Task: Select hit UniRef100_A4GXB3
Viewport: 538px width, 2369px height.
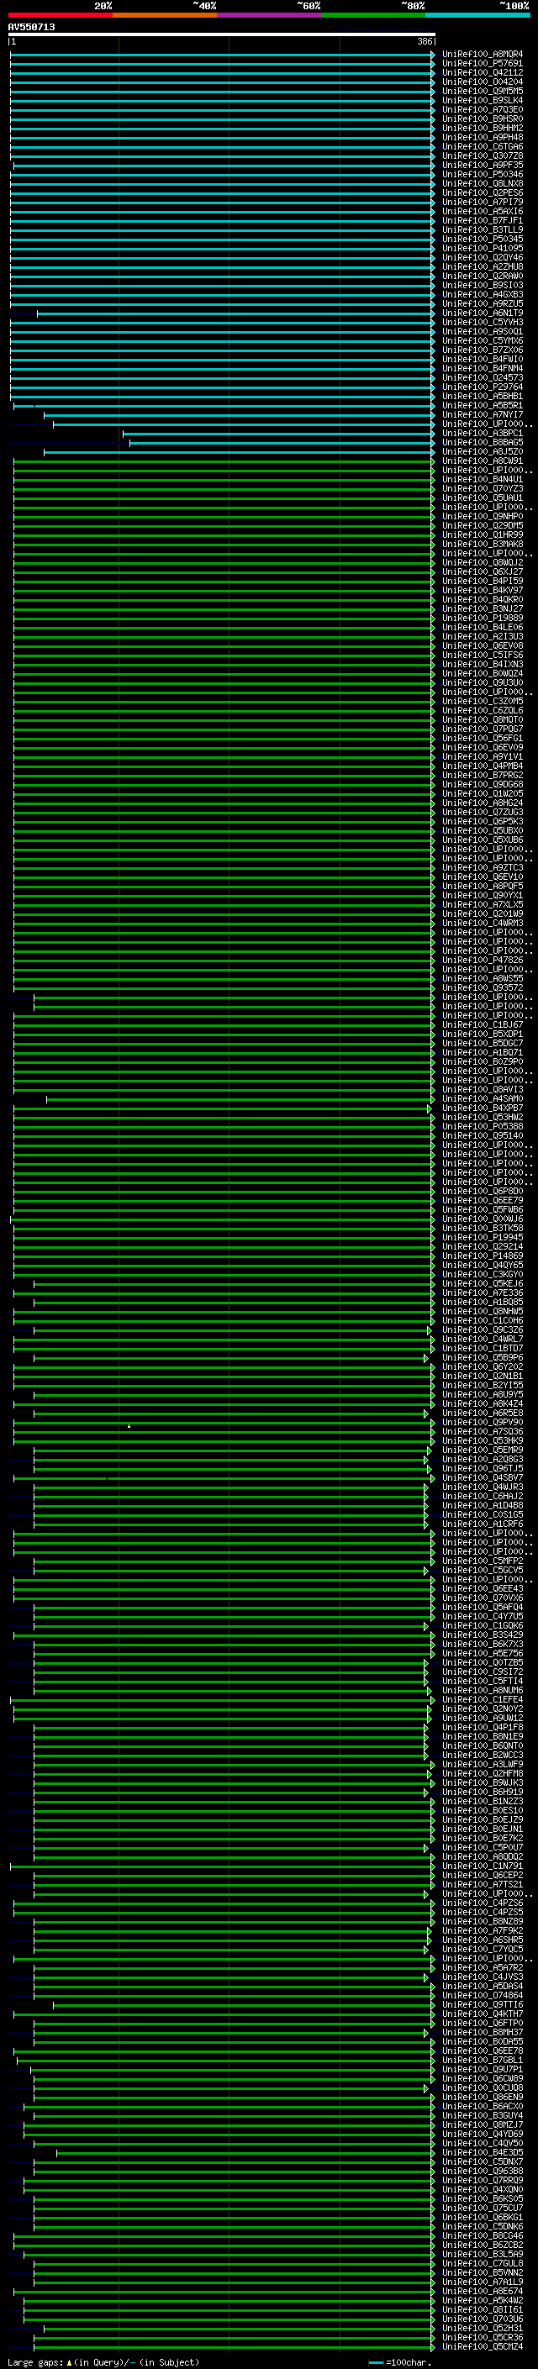Action: tap(482, 294)
